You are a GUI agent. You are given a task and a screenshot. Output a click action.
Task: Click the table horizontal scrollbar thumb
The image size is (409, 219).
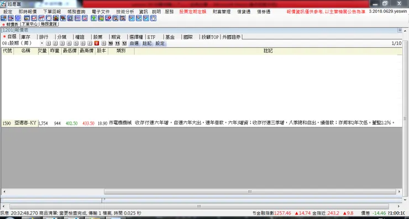tap(250, 191)
